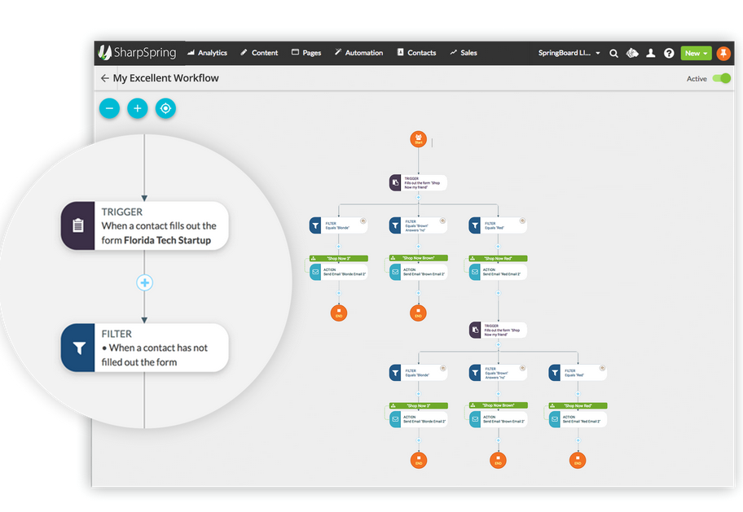Click the orange pin icon in top bar
This screenshot has width=743, height=512.
pos(723,53)
